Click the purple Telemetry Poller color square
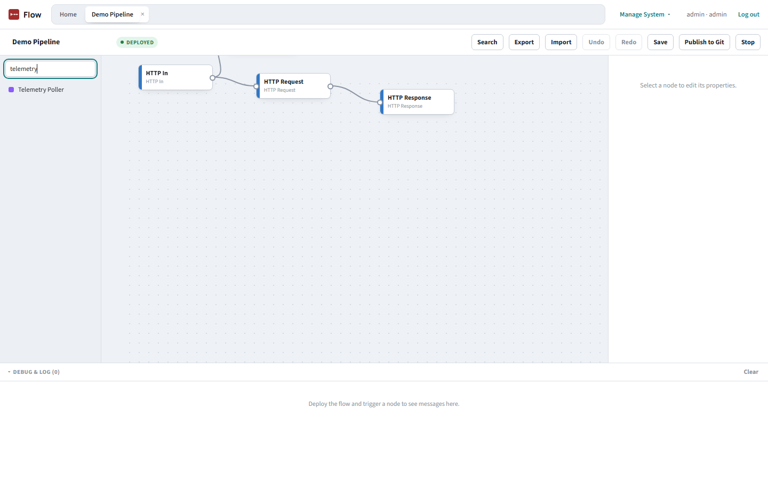Viewport: 768px width, 480px height. pyautogui.click(x=11, y=90)
